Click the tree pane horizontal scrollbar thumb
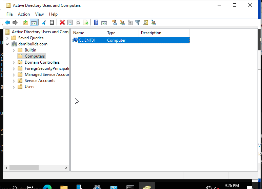262x189 pixels. [24, 168]
